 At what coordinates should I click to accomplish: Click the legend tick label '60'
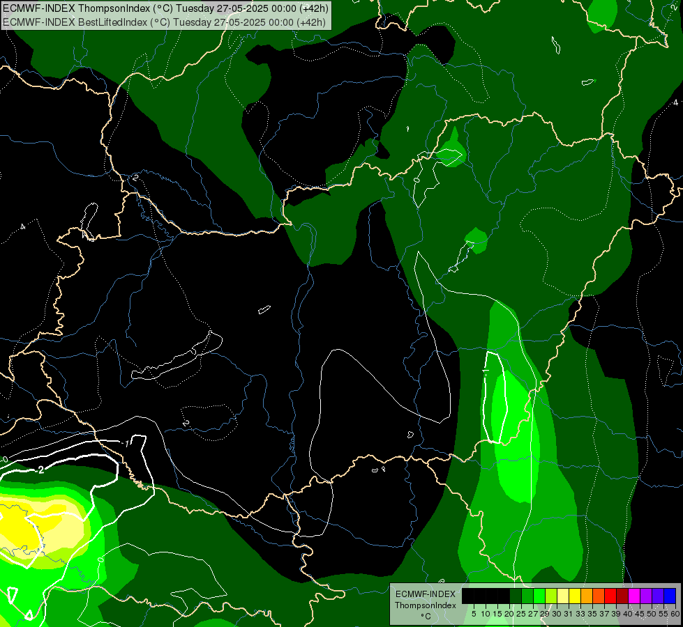(x=675, y=614)
